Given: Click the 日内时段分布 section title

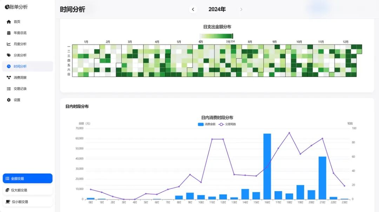Looking at the screenshot, I should (x=77, y=106).
